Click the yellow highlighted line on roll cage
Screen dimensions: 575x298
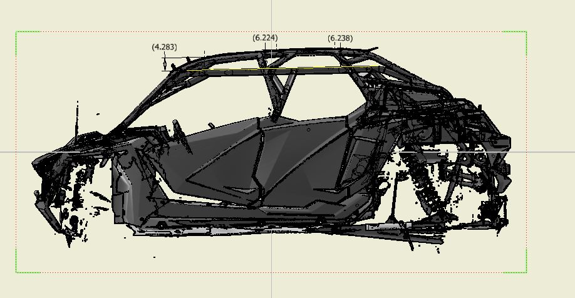pyautogui.click(x=282, y=68)
